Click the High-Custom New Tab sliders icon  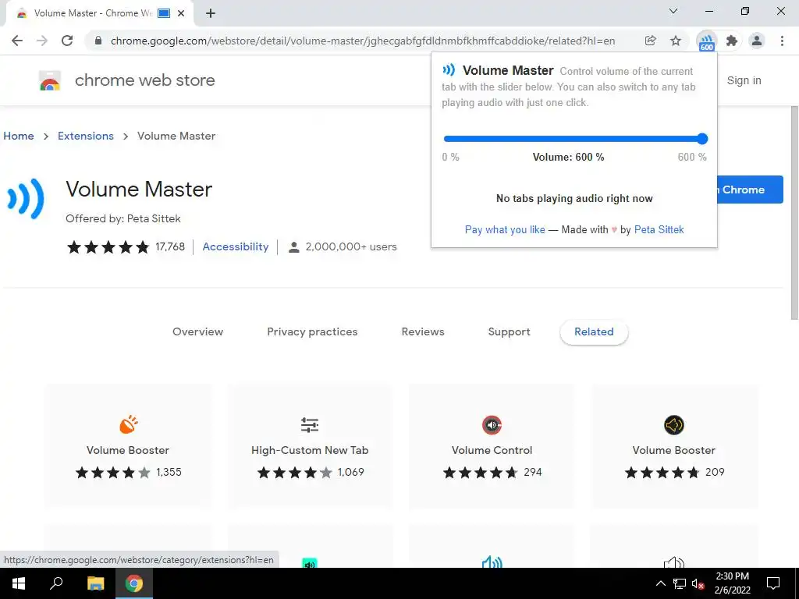309,424
